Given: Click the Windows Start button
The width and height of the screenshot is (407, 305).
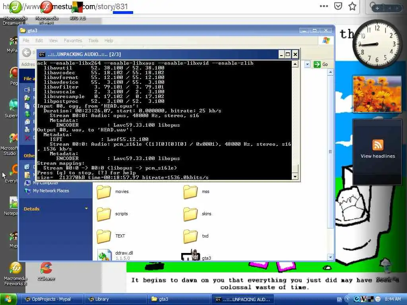Looking at the screenshot, I should (x=8, y=299).
